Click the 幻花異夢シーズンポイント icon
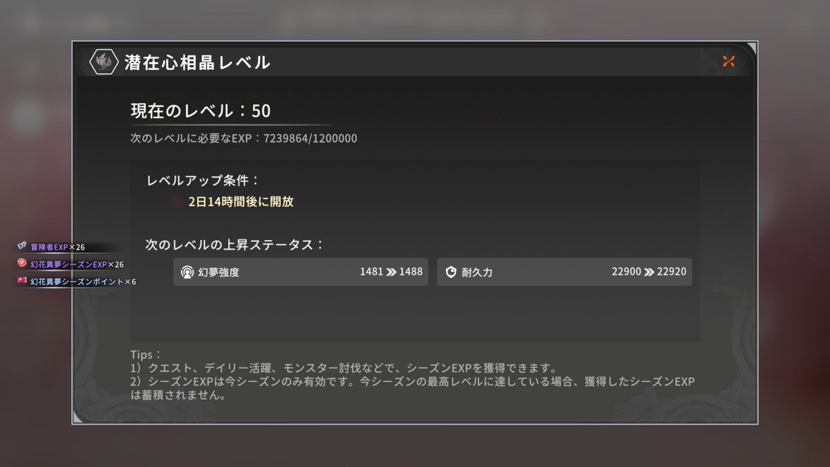This screenshot has height=467, width=830. point(20,280)
